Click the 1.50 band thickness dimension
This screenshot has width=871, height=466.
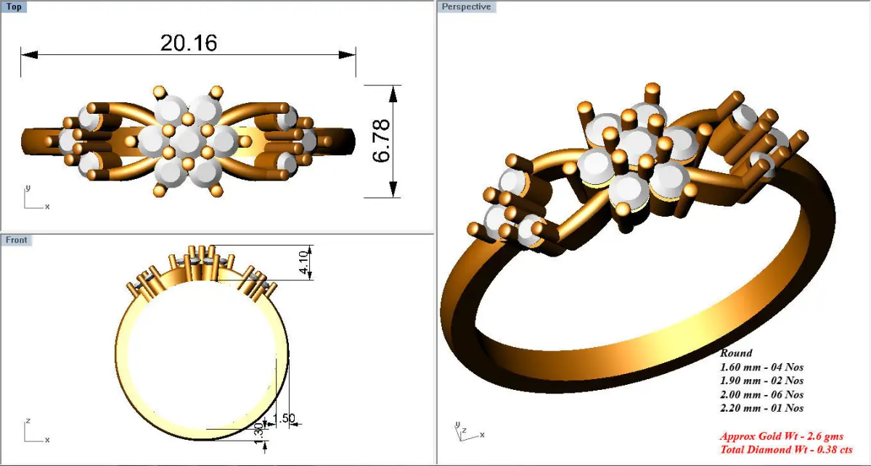click(285, 419)
